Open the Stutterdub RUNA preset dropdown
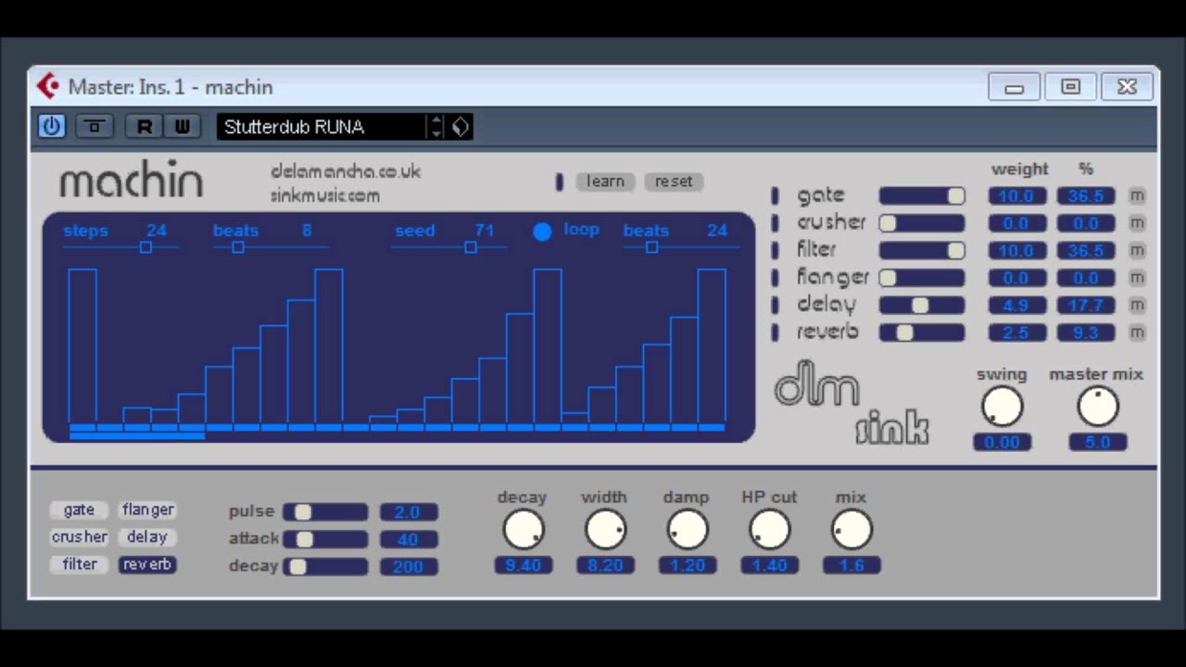 [322, 127]
